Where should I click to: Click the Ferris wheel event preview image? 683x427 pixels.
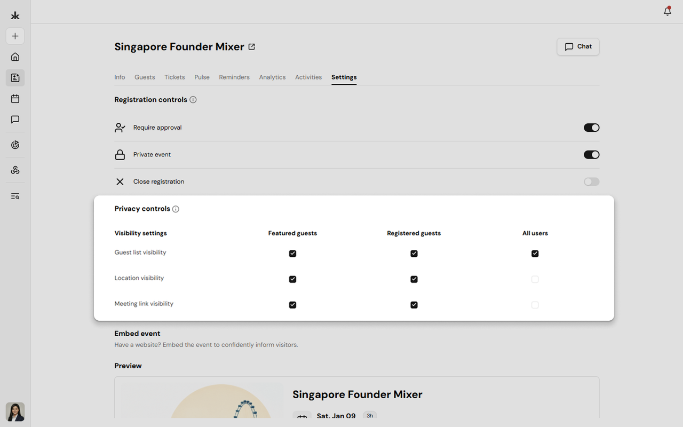point(202,401)
